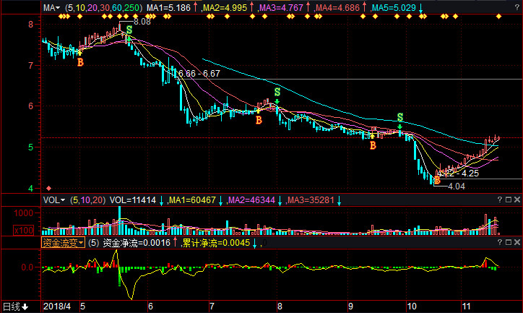Open the MA indicator dropdown

[x=50, y=7]
